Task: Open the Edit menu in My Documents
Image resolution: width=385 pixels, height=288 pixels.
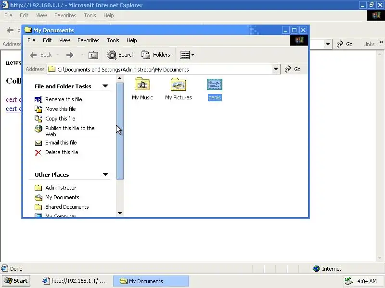Action: (x=47, y=40)
